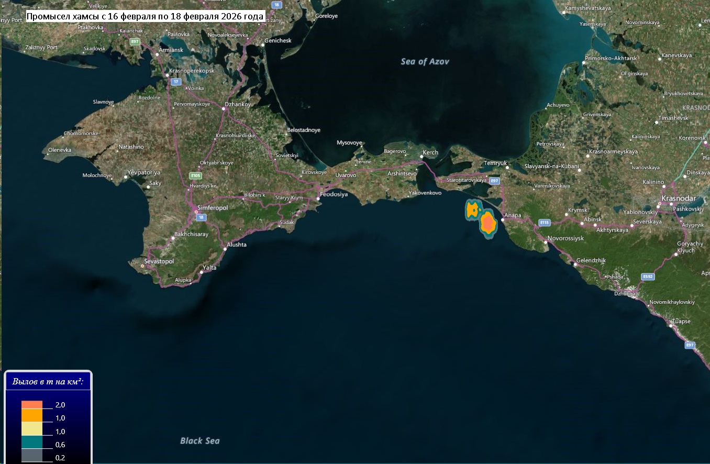Click the "Промысел хамсы" date title label
Viewport: 710px width, 464px height.
click(x=145, y=17)
